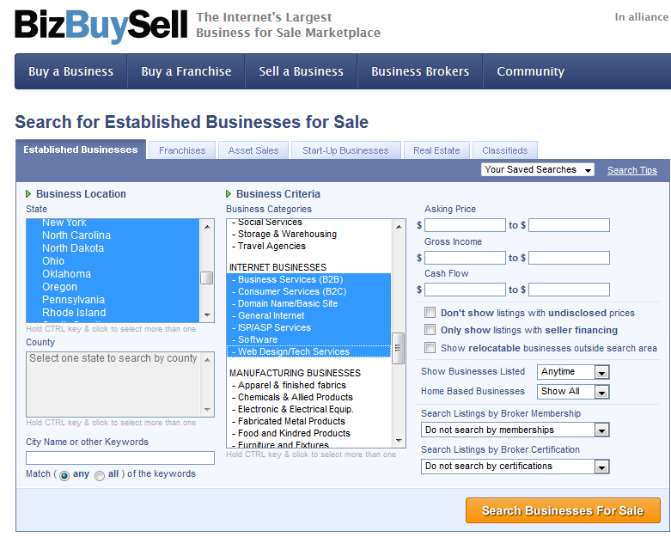Image resolution: width=671 pixels, height=537 pixels.
Task: Check Show relocatable businesses outside search area
Action: (430, 347)
